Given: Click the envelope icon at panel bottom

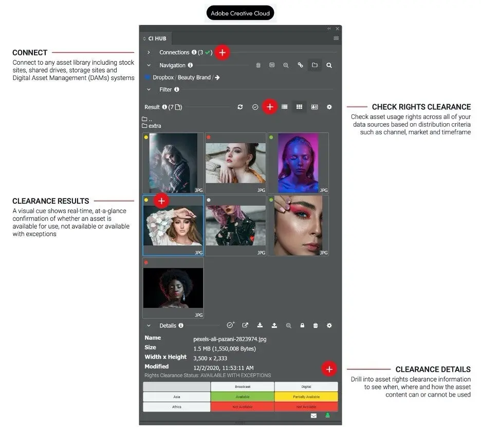Looking at the screenshot, I should coord(313,416).
